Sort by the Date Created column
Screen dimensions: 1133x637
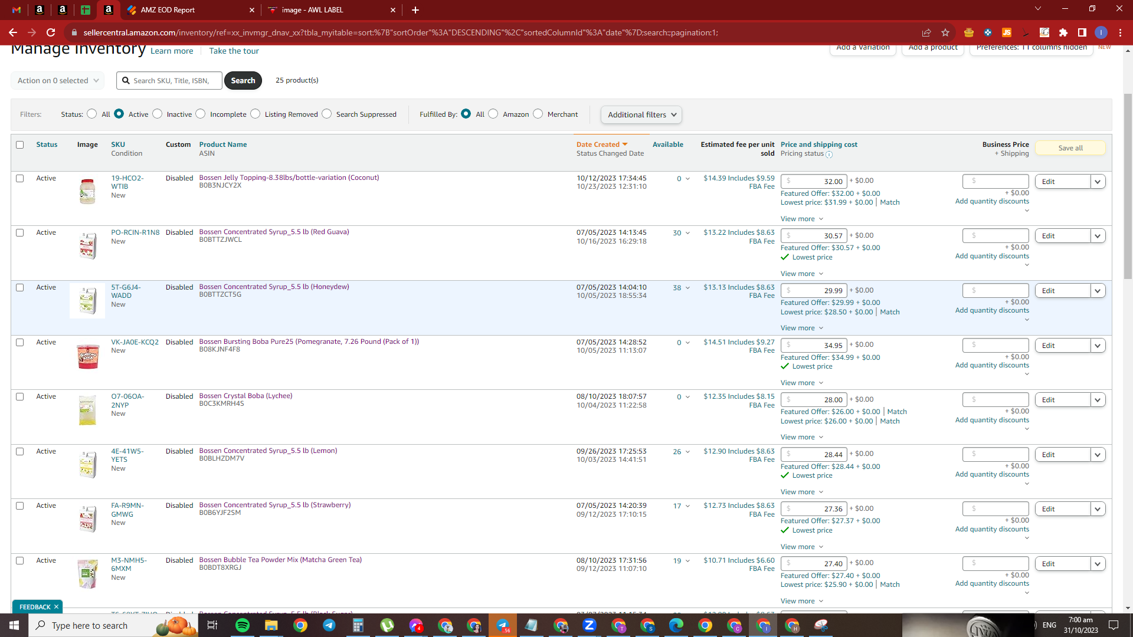[602, 145]
